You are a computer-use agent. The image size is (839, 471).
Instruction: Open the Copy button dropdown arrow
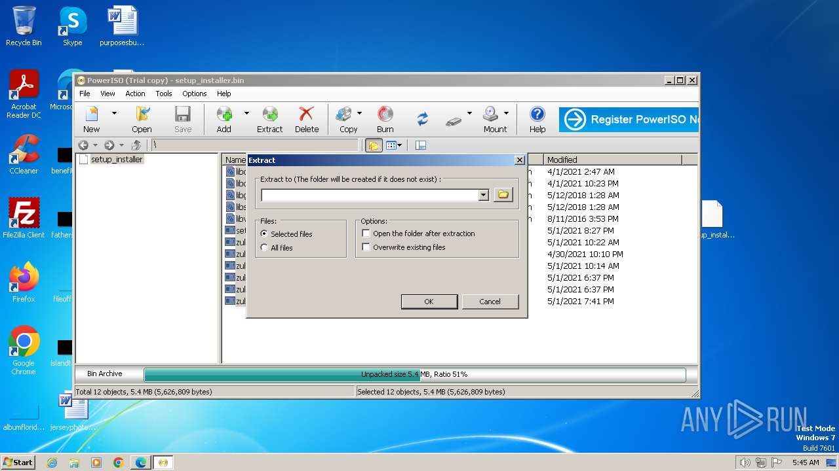[359, 113]
